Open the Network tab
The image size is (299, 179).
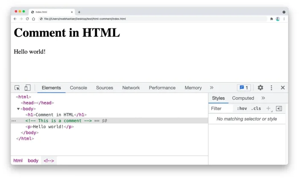tap(131, 88)
